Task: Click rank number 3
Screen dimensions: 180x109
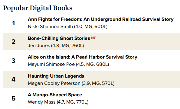Action: tap(13, 61)
